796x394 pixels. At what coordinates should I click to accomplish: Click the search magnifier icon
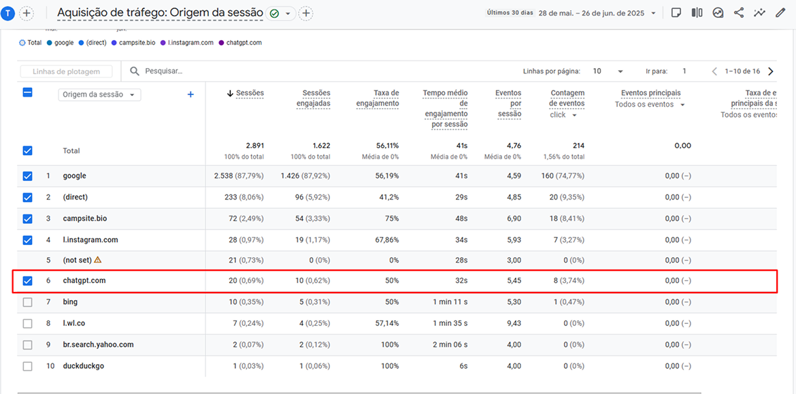click(x=135, y=71)
